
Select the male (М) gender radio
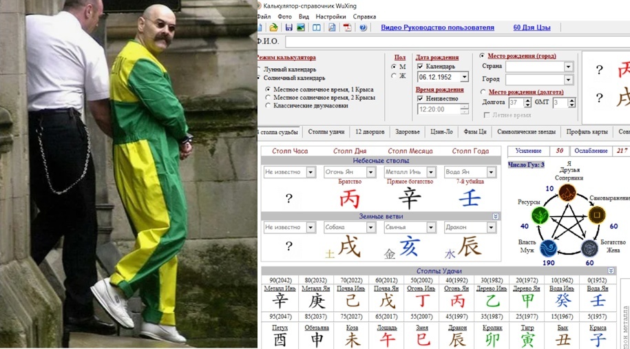pos(394,67)
